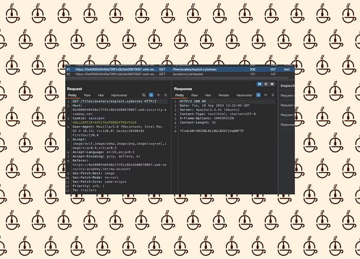Click the Referer header in request

119,165
